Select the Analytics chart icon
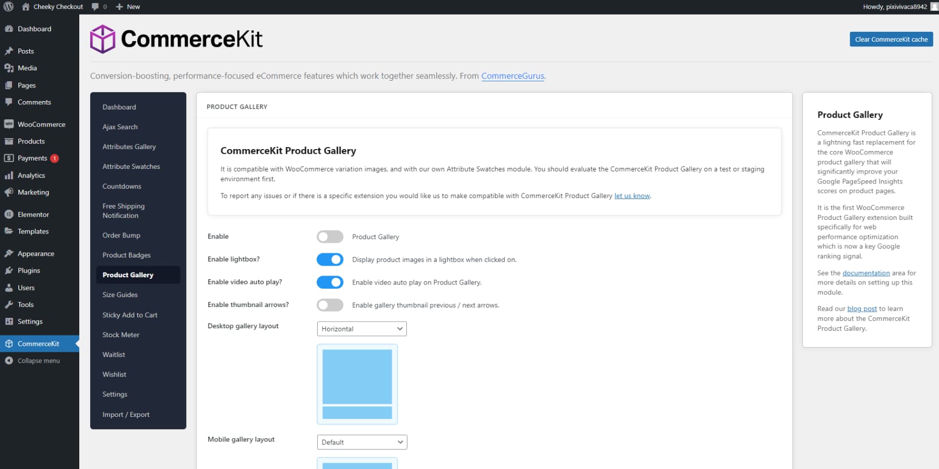 9,175
